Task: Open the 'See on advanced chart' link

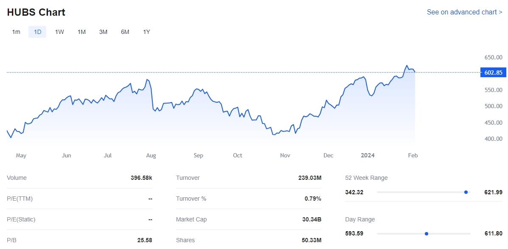Action: click(x=464, y=12)
